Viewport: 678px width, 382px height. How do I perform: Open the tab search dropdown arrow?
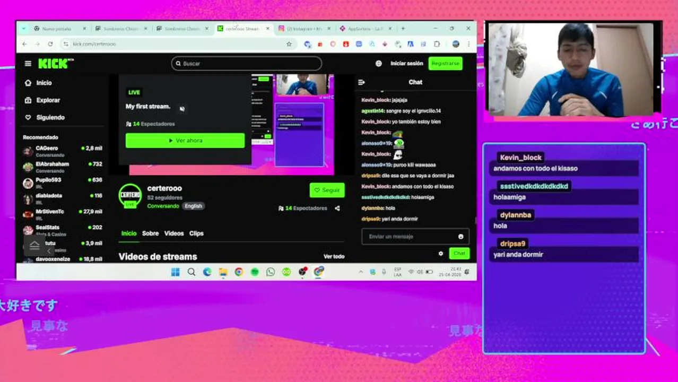24,29
